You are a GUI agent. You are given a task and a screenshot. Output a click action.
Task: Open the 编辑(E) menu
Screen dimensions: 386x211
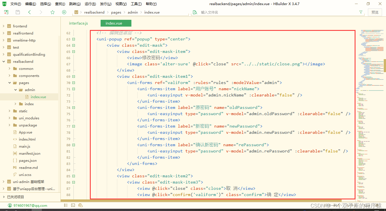click(x=31, y=4)
